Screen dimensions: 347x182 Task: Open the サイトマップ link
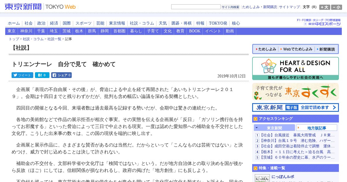289,7
